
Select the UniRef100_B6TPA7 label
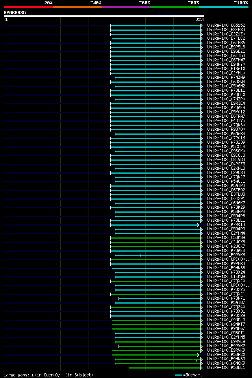tap(226, 117)
